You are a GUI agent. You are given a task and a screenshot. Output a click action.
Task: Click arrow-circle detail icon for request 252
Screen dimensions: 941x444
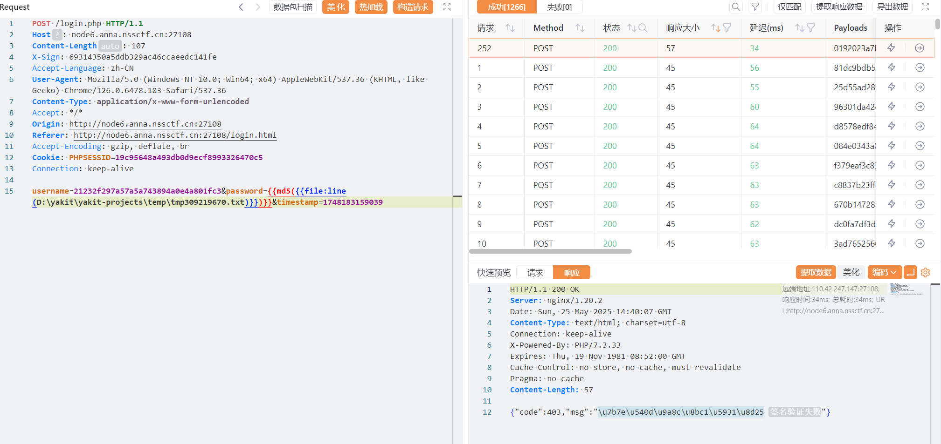coord(920,48)
